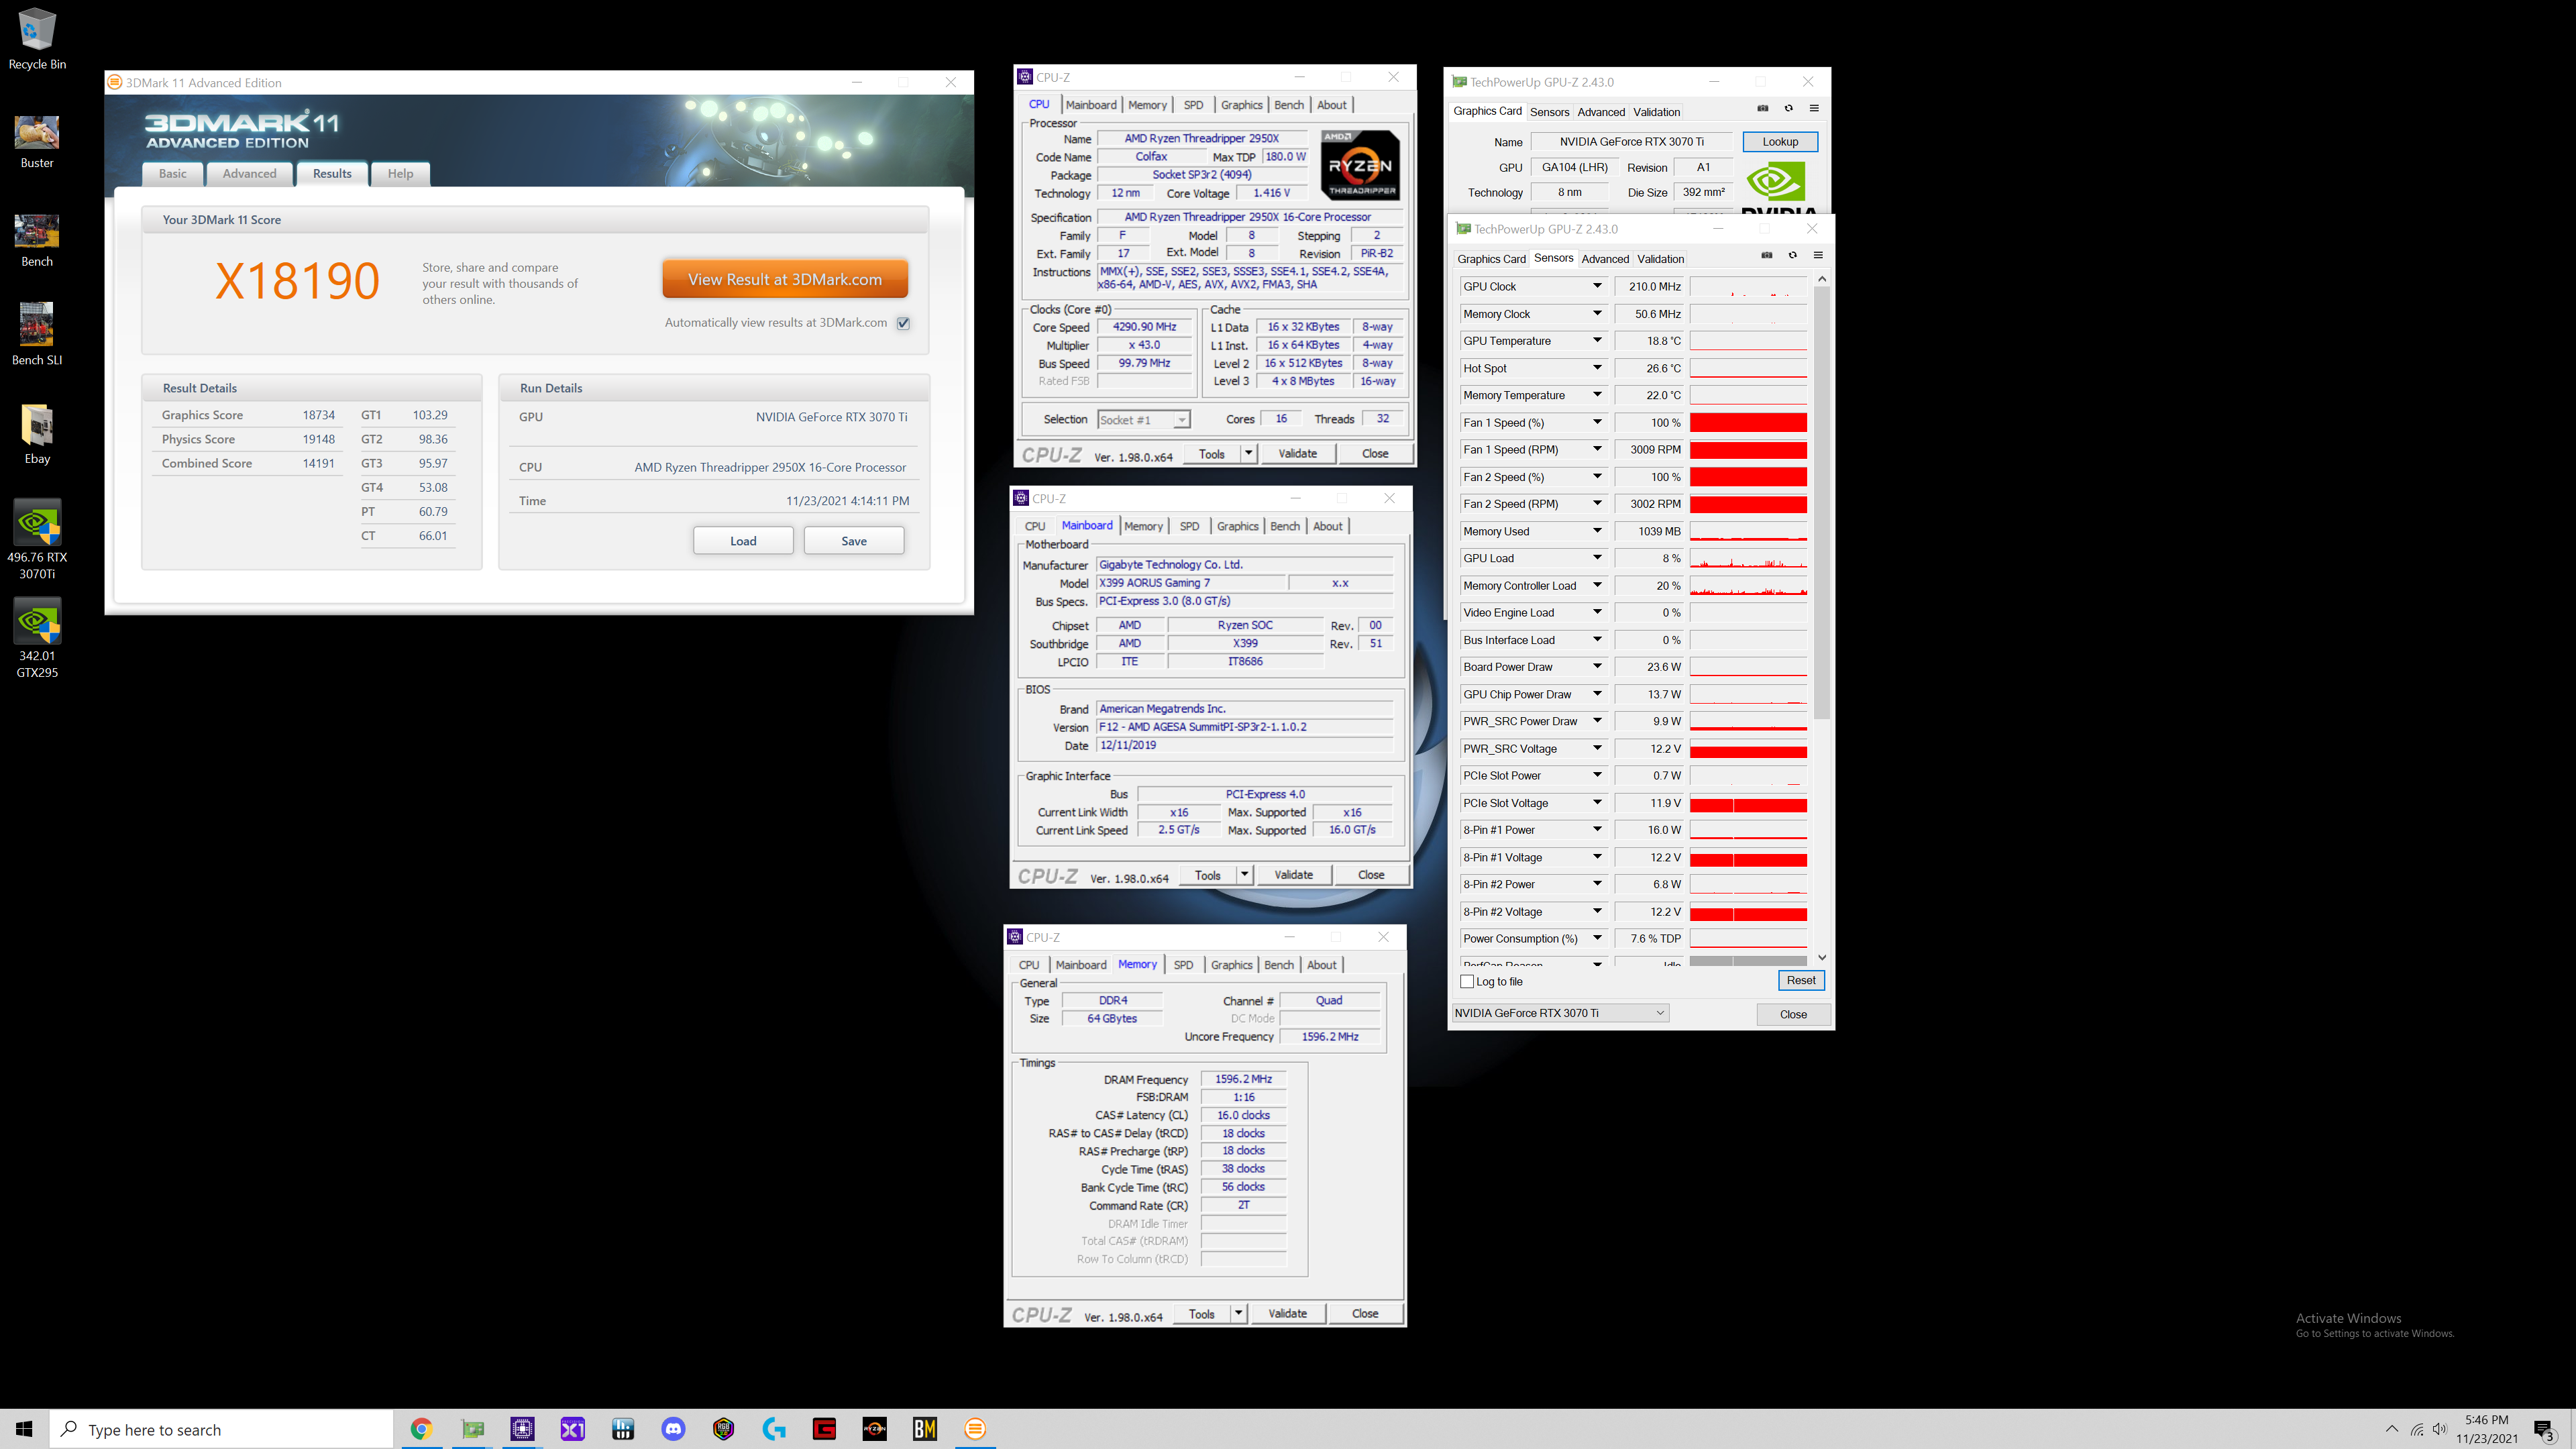Open the Bench SLI desktop shortcut
2576x1449 pixels.
(x=37, y=334)
